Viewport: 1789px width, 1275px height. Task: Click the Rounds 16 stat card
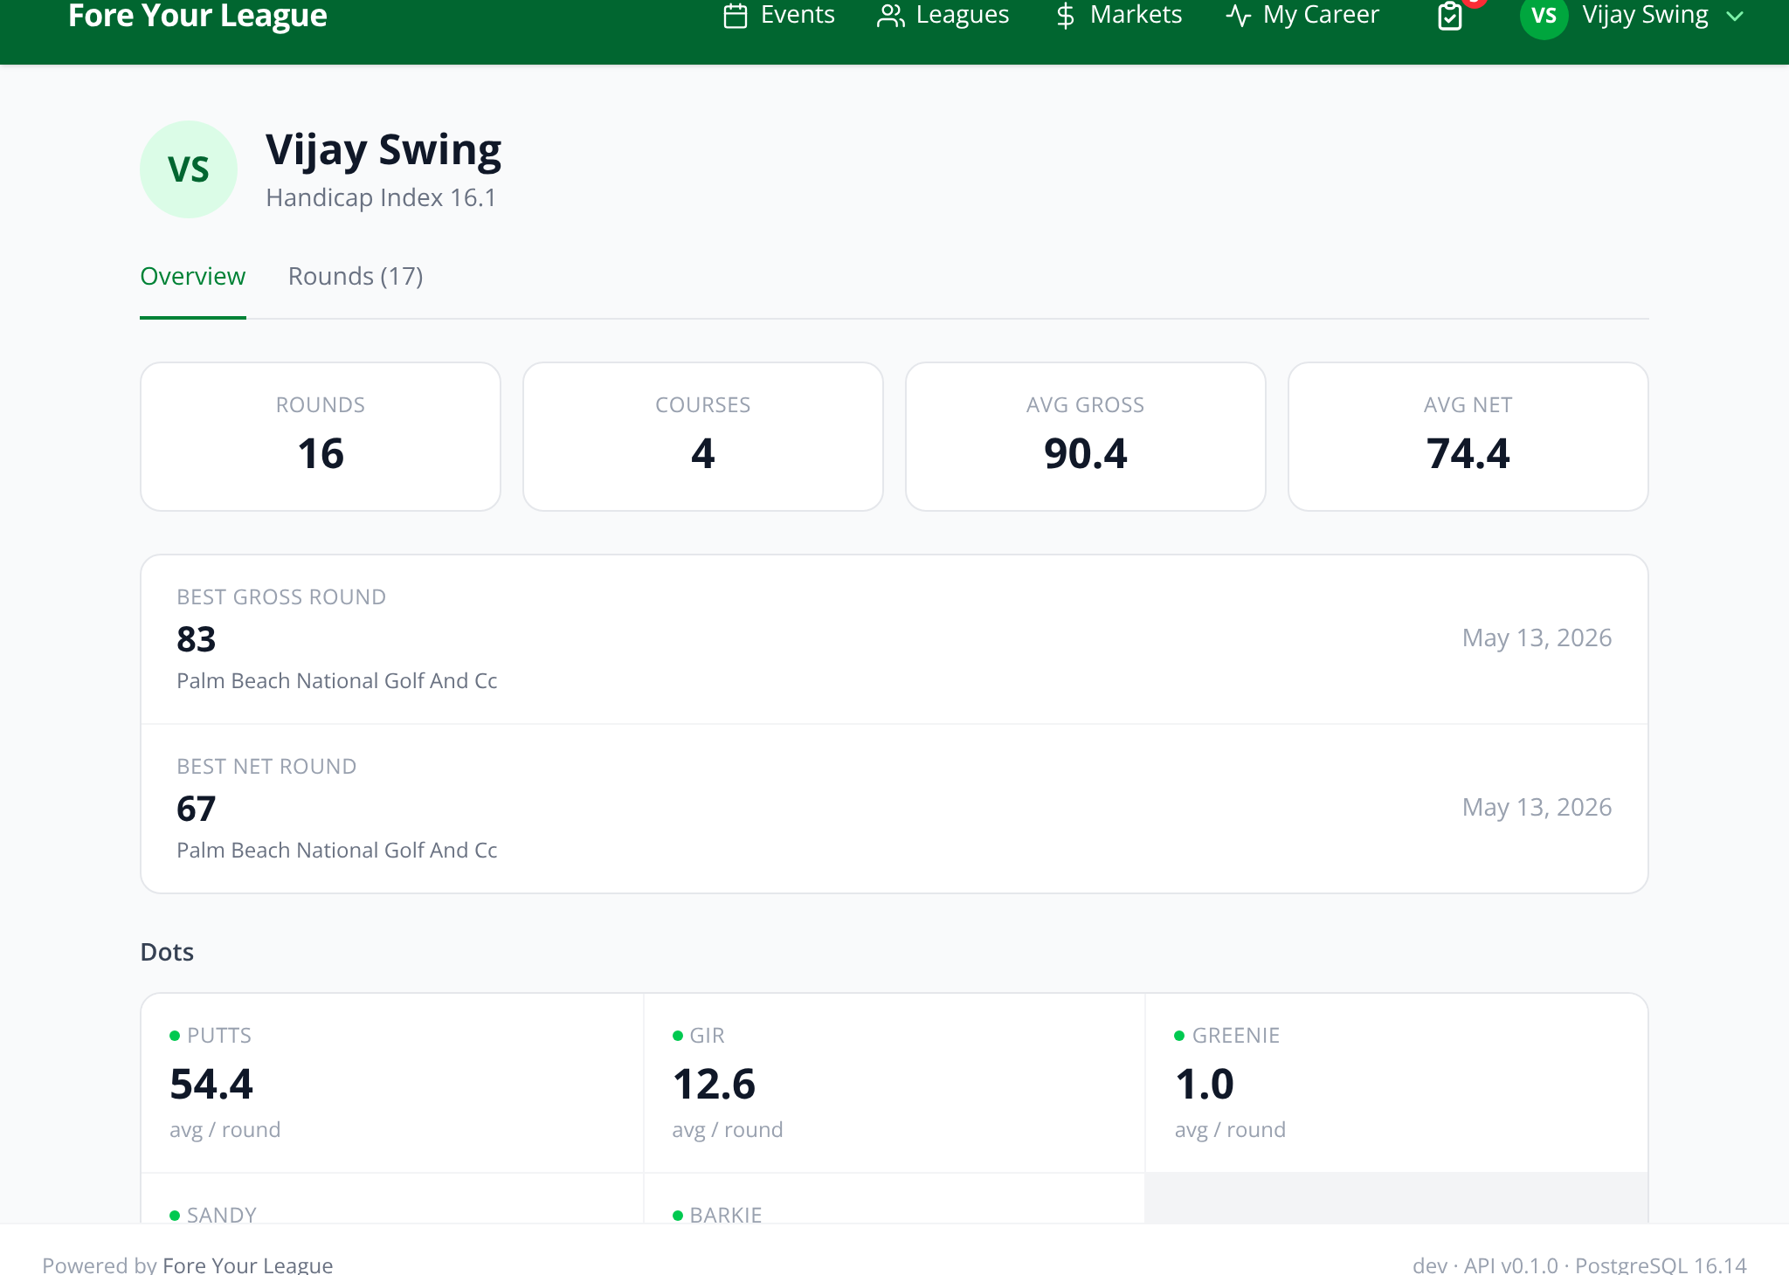[321, 437]
